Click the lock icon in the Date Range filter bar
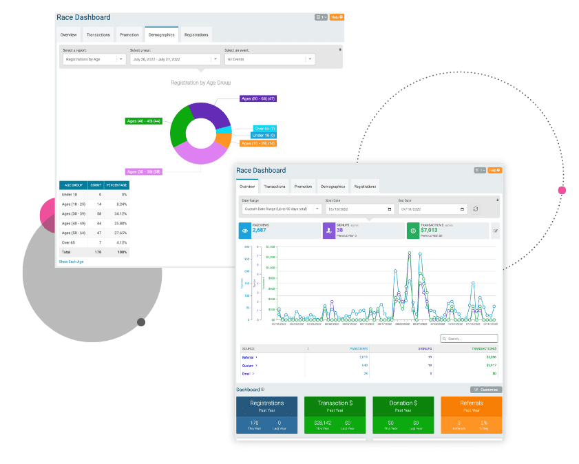This screenshot has width=579, height=464. 497,200
